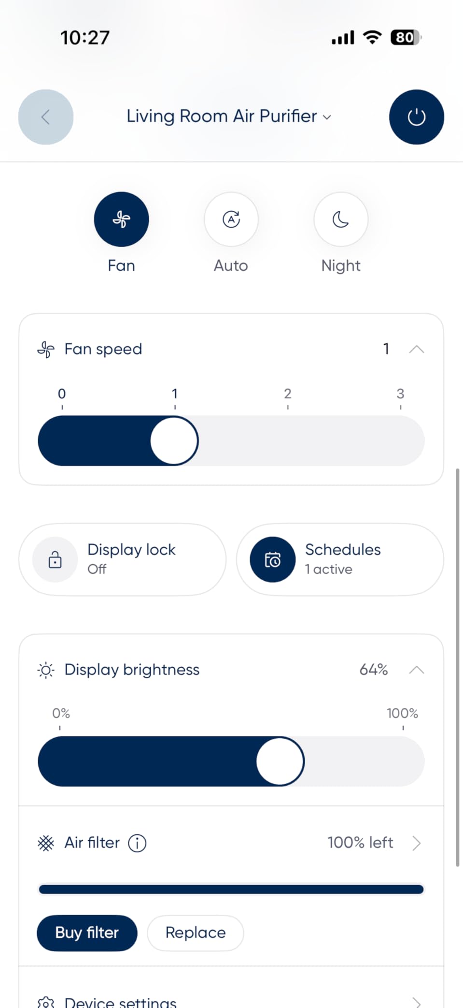Image resolution: width=463 pixels, height=1008 pixels.
Task: Open Schedules calendar-clock icon
Action: click(272, 559)
